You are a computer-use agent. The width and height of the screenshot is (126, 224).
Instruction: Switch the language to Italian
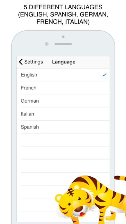point(63,114)
